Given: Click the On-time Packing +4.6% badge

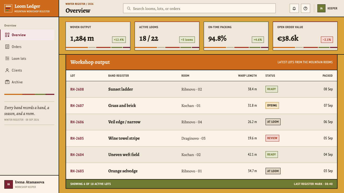Looking at the screenshot, I should [258, 40].
